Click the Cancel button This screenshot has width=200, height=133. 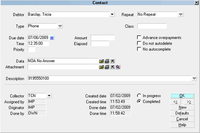(182, 119)
